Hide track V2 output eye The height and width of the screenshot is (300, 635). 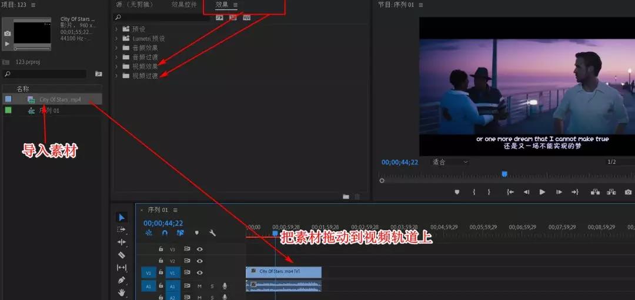click(200, 261)
